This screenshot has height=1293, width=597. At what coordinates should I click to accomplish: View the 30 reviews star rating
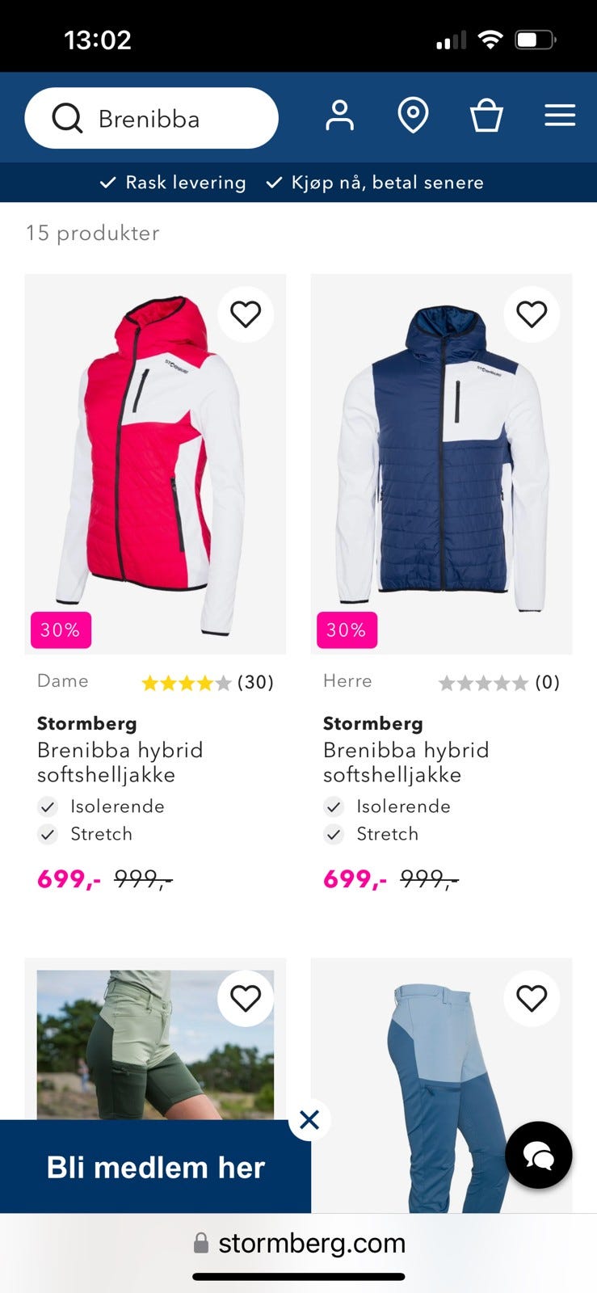208,683
